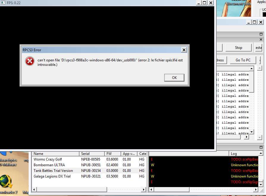Maximize the FPS game window
Viewport: 266px width, 196px height.
pos(204,3)
